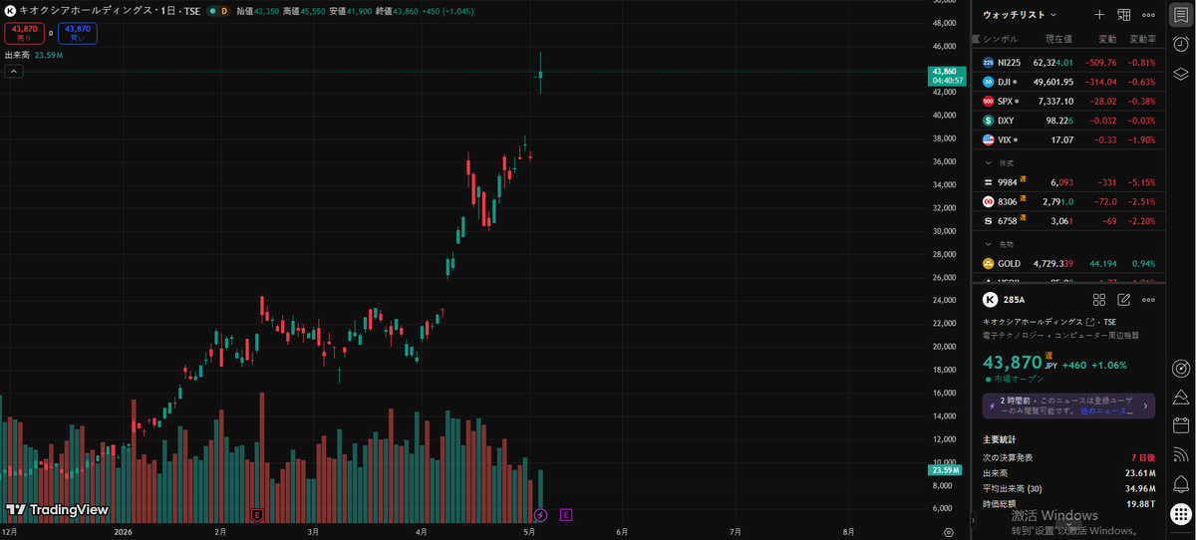Select the 8306 row in the watchlist
The width and height of the screenshot is (1196, 540).
(x=1069, y=201)
